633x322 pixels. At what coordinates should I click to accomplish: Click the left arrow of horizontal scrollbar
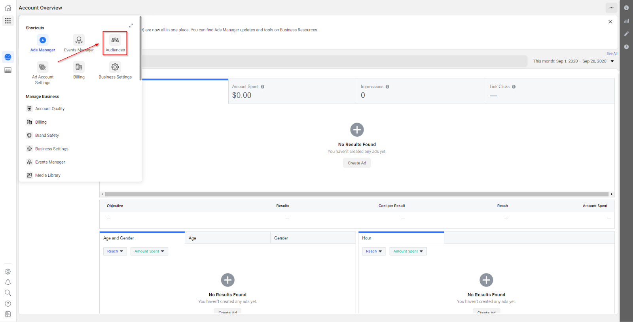coord(102,194)
